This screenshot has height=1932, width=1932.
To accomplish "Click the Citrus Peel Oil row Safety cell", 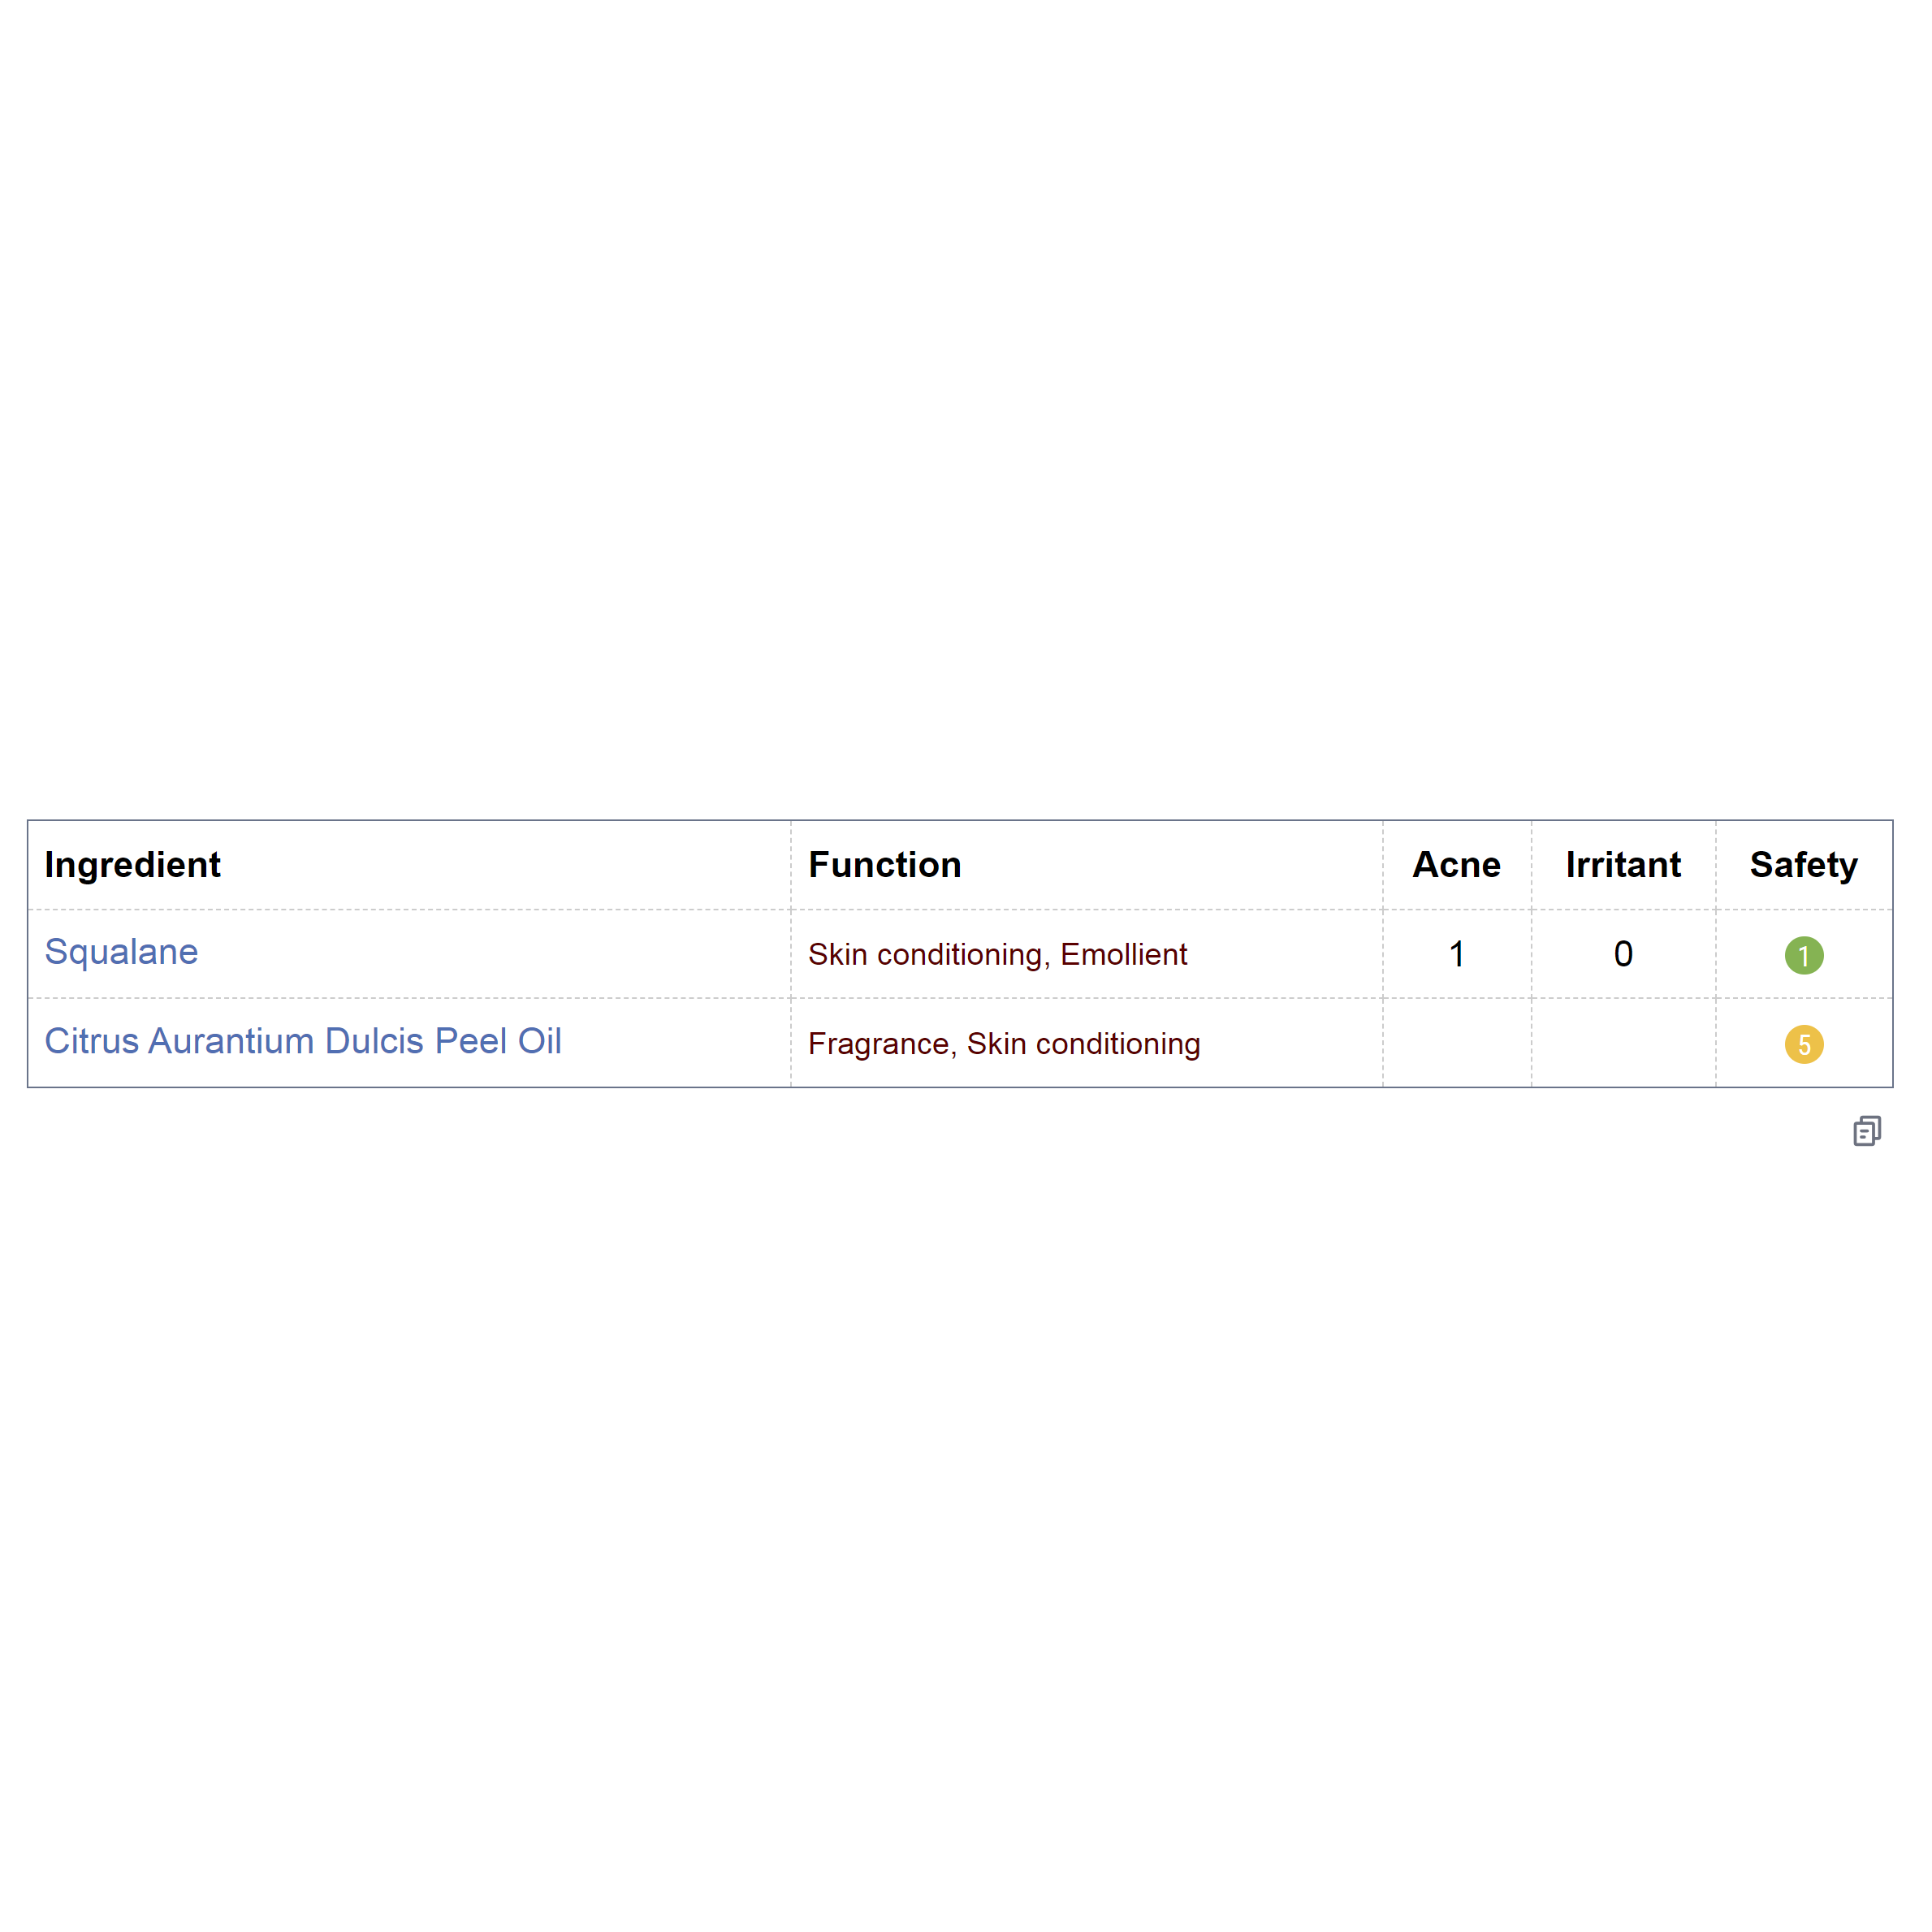I will point(1804,1043).
